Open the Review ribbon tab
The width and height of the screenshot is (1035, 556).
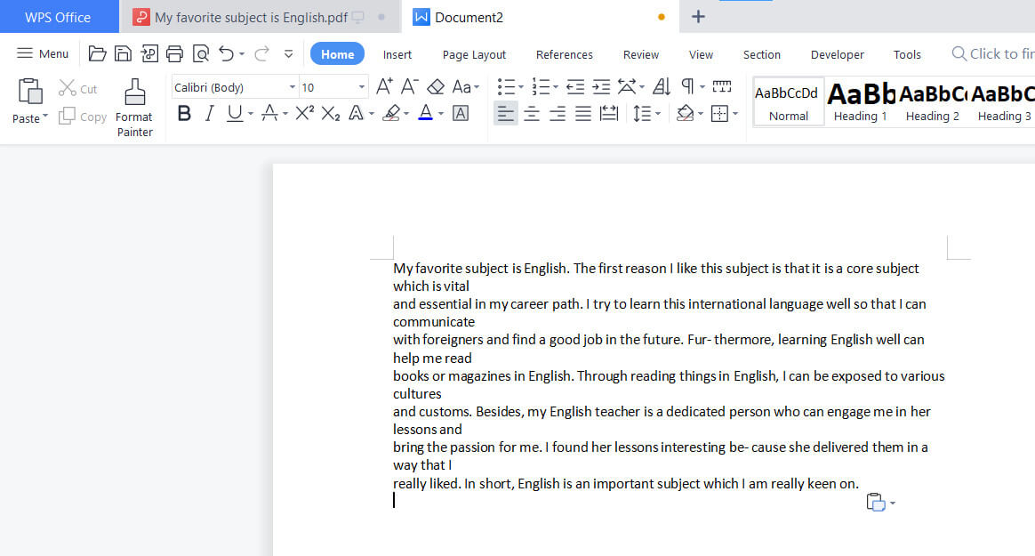640,53
